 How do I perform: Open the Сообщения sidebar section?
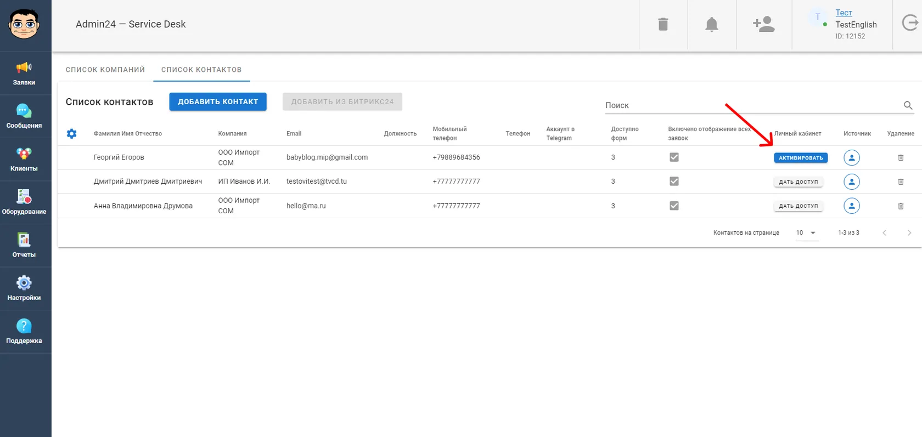pyautogui.click(x=24, y=117)
